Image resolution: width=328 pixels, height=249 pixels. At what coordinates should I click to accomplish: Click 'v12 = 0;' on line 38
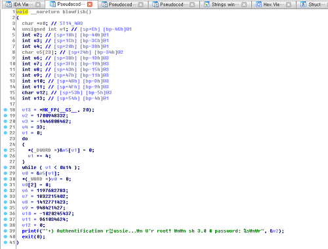point(33,225)
